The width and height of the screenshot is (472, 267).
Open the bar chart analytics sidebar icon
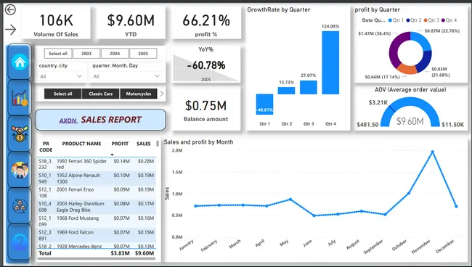[x=20, y=98]
